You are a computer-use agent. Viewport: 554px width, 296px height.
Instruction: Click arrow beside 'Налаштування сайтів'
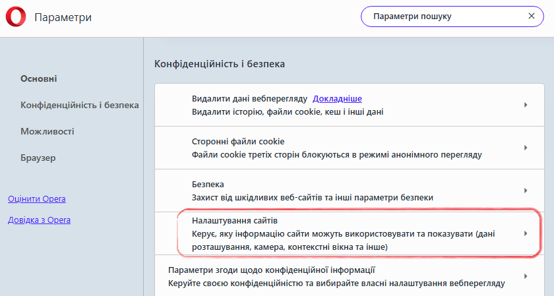526,233
